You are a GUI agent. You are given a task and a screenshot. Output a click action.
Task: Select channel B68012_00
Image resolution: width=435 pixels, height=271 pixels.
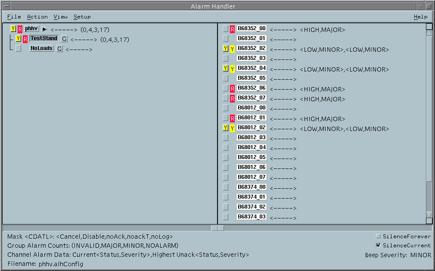pyautogui.click(x=252, y=108)
